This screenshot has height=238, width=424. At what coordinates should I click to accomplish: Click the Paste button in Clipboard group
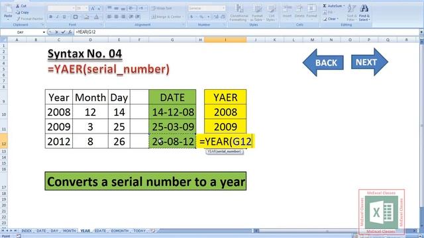point(8,12)
